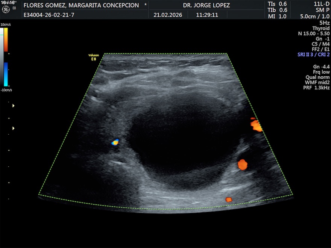Click the time display 11:29:11

[x=207, y=15]
